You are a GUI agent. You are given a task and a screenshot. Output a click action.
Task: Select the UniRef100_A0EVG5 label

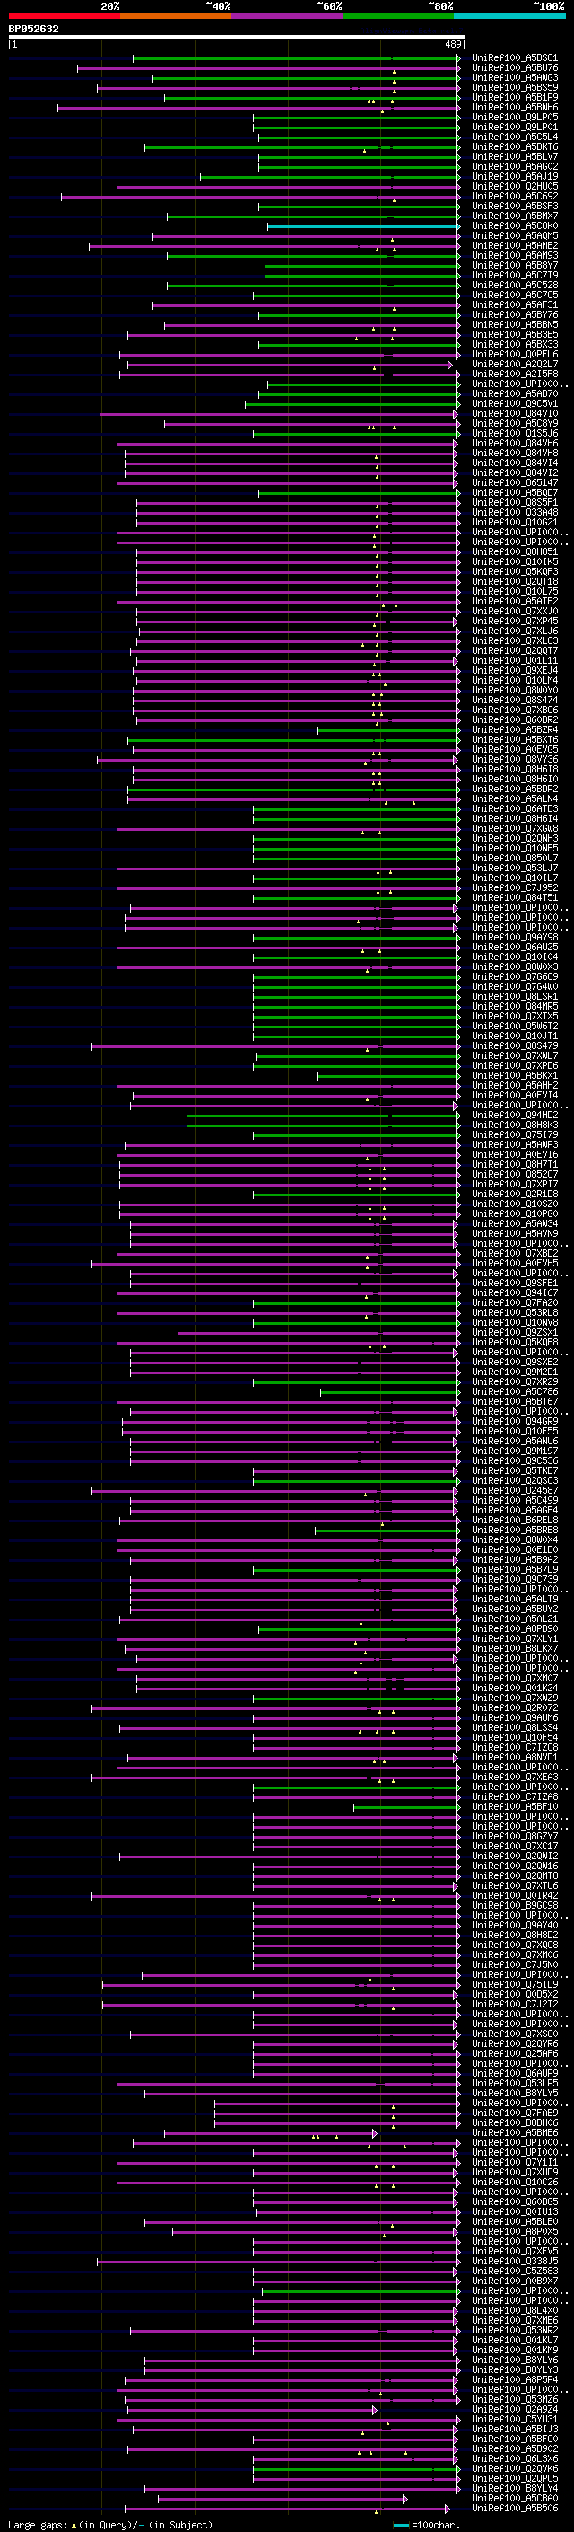point(514,750)
